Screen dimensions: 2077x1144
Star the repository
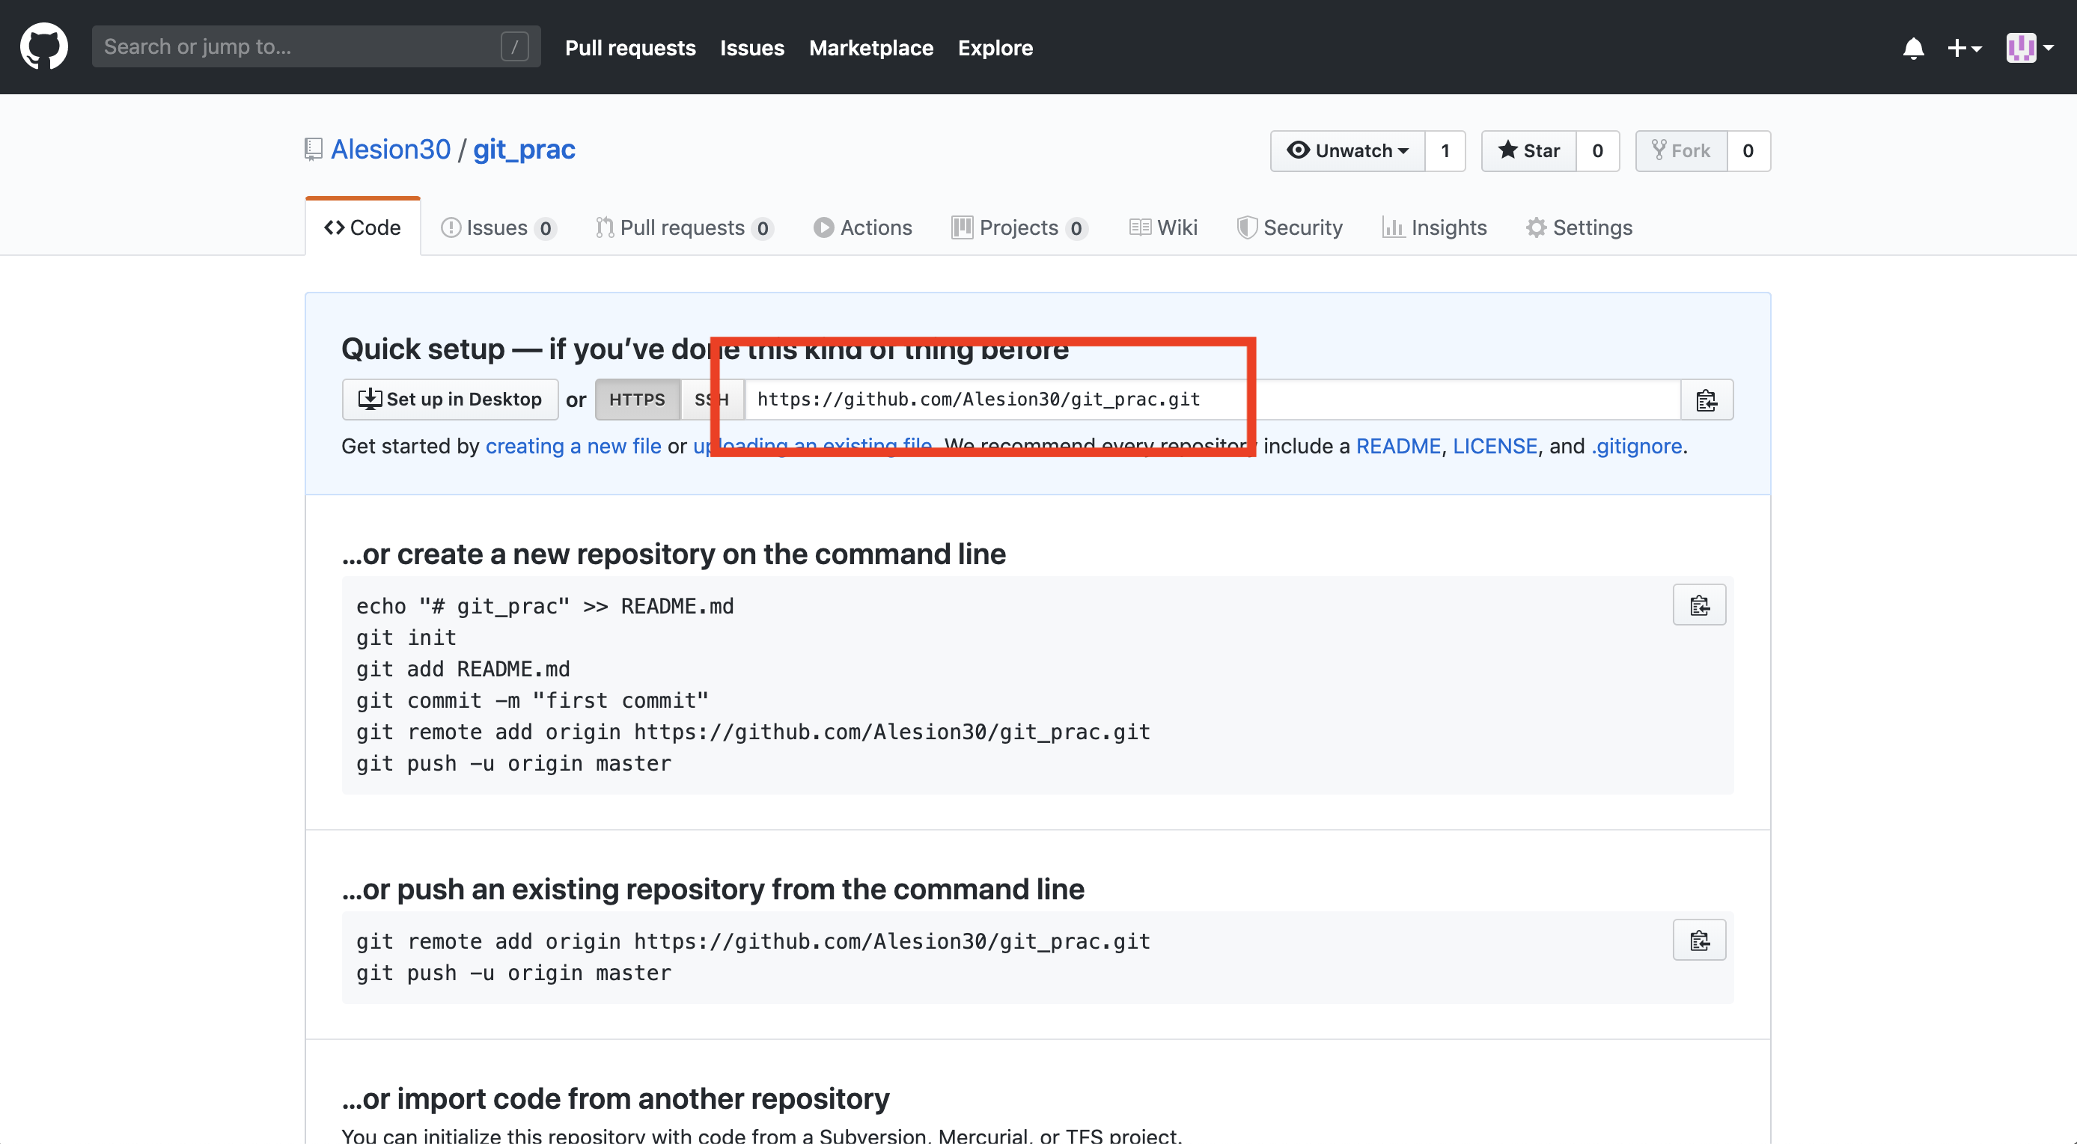[x=1528, y=150]
